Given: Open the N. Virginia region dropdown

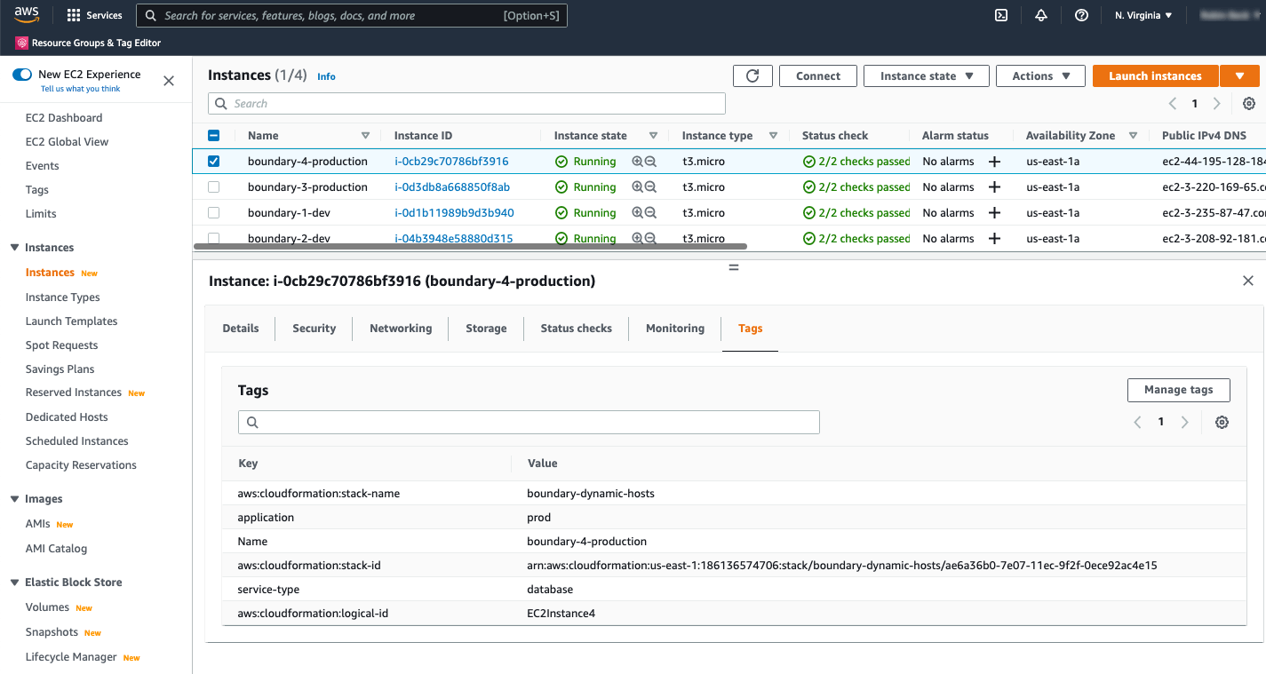Looking at the screenshot, I should 1143,15.
